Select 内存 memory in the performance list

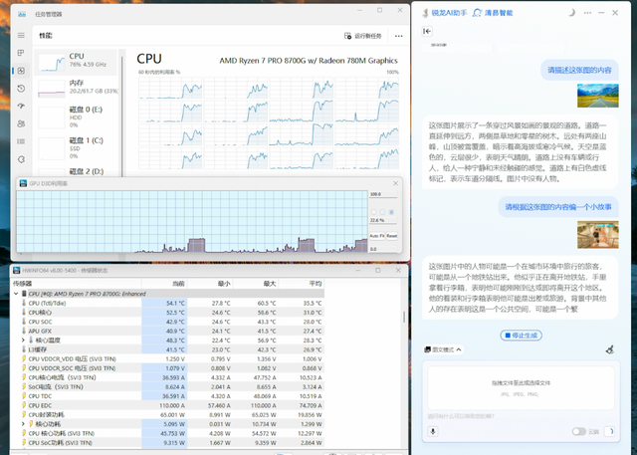(78, 89)
